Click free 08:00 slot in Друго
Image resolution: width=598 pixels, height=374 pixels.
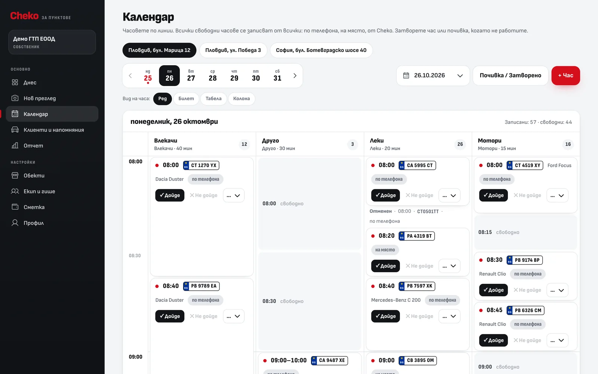pyautogui.click(x=310, y=203)
